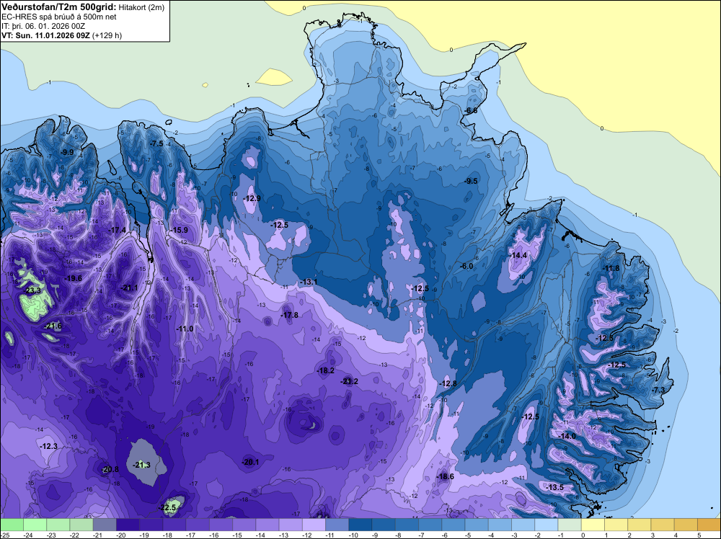Click the grey-blue legend swatch between -21 and -20
Screen dimensions: 721x539
pos(105,525)
